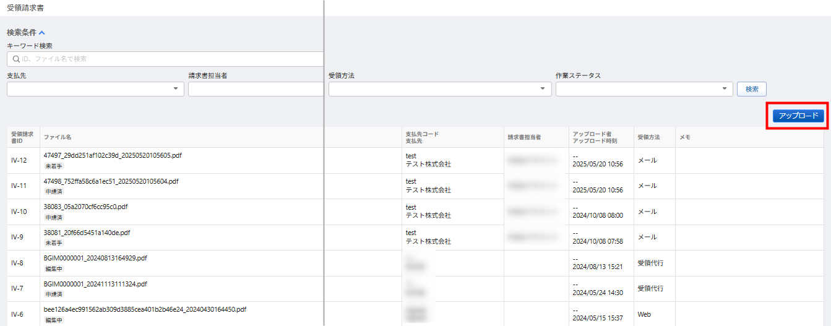Click the 申請済 status tag in row IV-10
This screenshot has height=326, width=831.
click(54, 218)
